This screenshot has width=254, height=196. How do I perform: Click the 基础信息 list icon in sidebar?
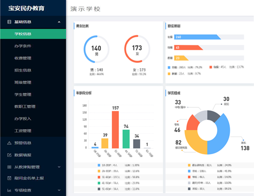click(x=10, y=22)
